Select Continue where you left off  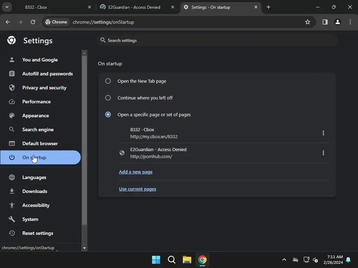point(108,98)
